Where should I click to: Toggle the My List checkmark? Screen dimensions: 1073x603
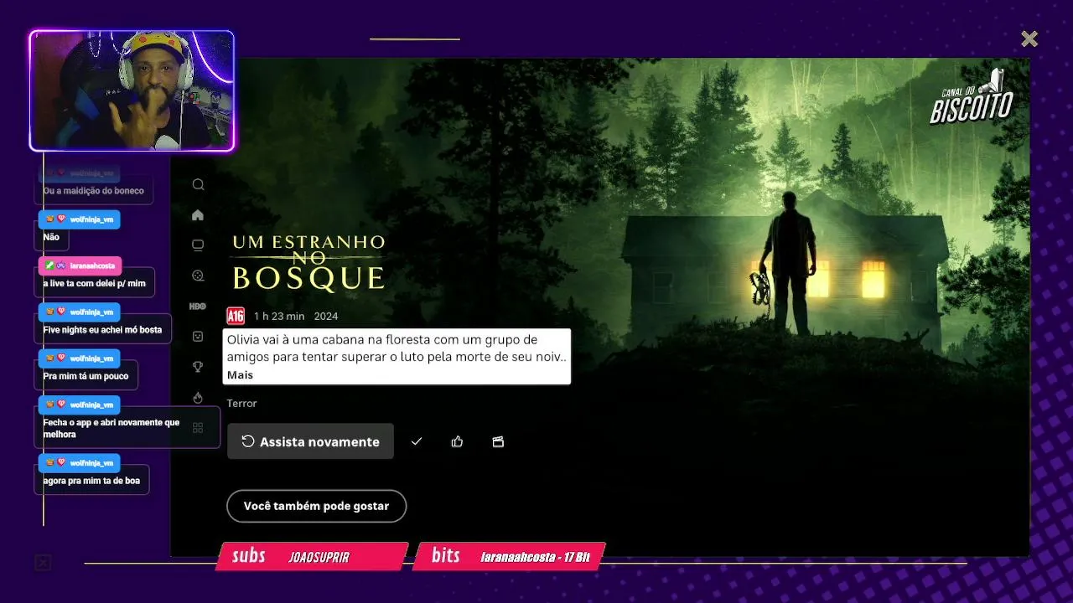pyautogui.click(x=417, y=441)
